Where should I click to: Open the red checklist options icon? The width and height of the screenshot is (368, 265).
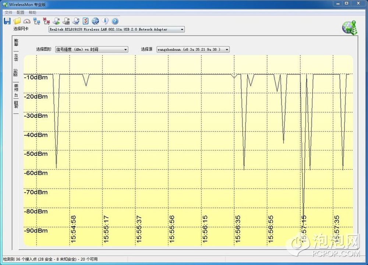click(85, 21)
